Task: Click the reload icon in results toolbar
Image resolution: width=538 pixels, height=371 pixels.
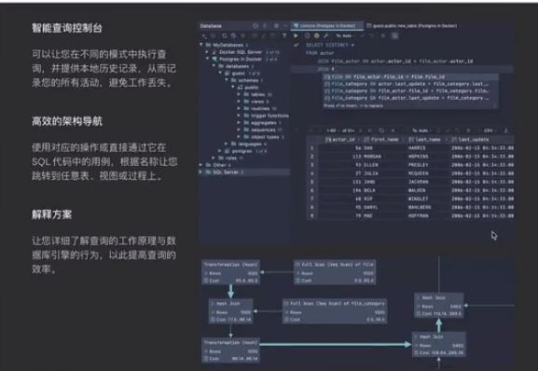Action: point(381,131)
